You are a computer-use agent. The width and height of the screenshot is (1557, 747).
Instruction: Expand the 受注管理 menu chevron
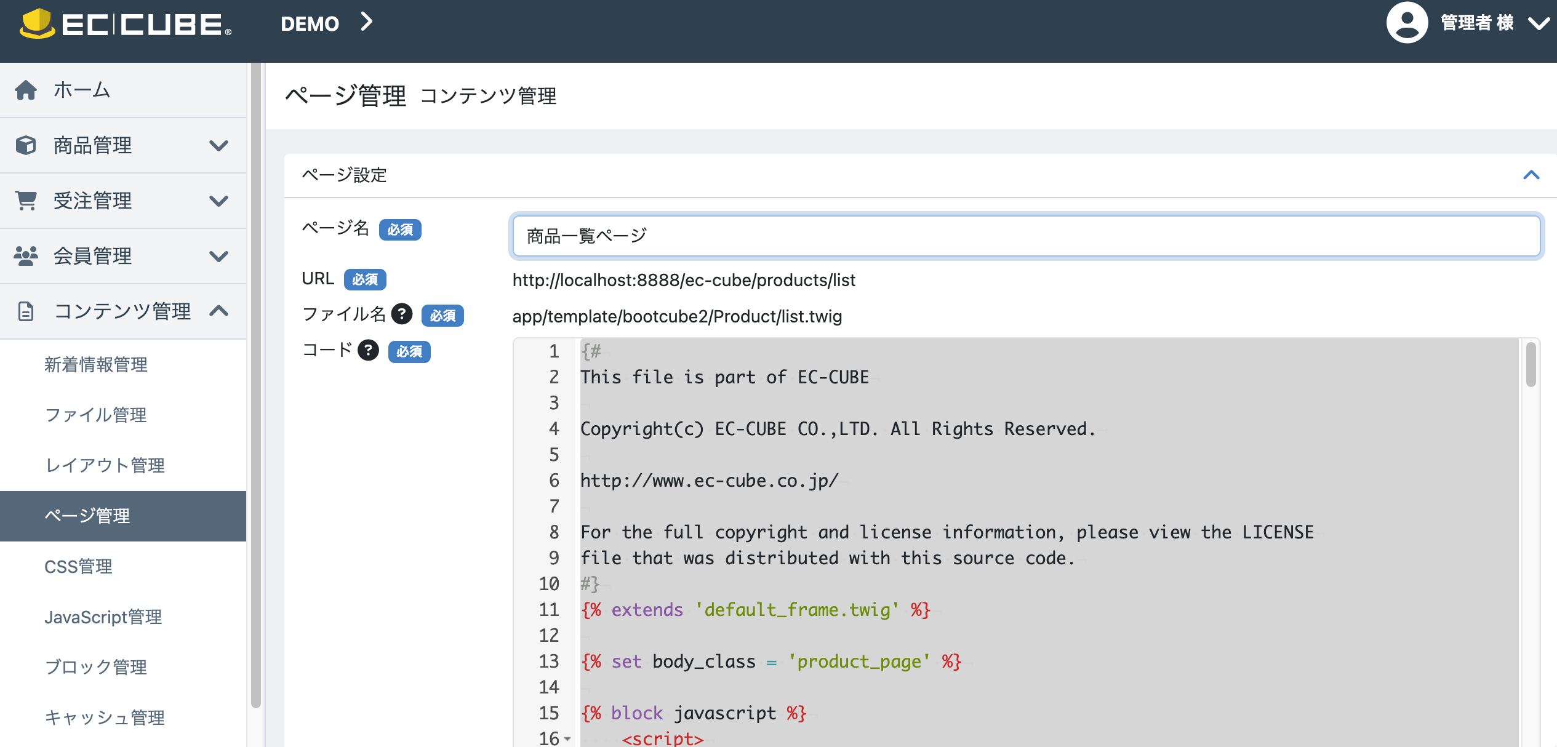[218, 201]
